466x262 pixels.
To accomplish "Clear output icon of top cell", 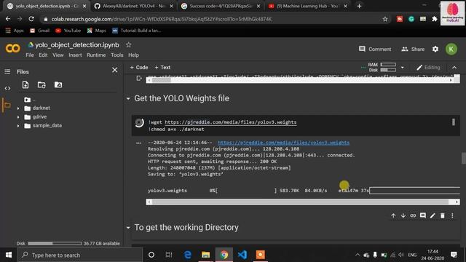I will (x=139, y=78).
